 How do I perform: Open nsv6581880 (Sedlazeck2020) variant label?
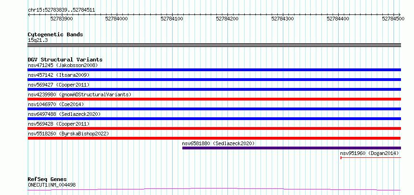tap(218, 143)
